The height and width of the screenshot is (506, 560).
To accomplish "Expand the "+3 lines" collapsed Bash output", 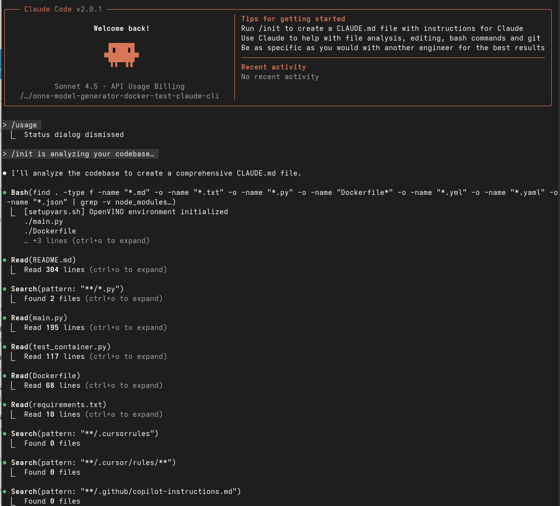I will 91,241.
